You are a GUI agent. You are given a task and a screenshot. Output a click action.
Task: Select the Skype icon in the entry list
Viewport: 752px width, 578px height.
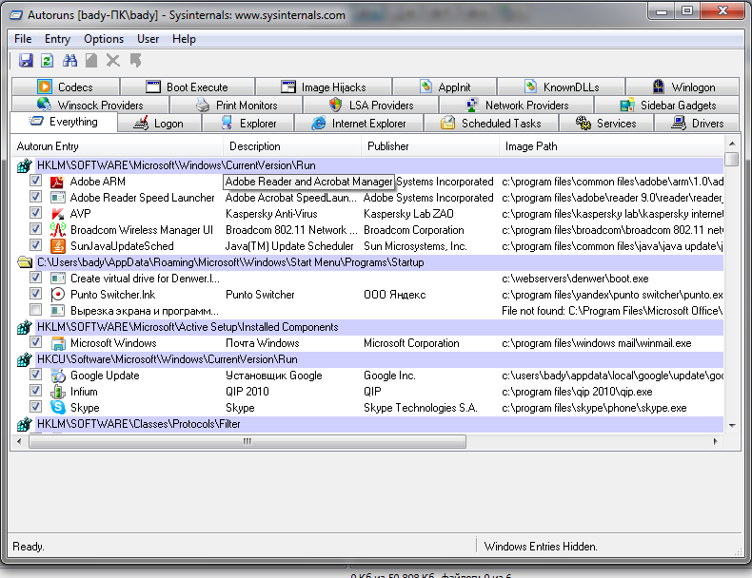57,408
